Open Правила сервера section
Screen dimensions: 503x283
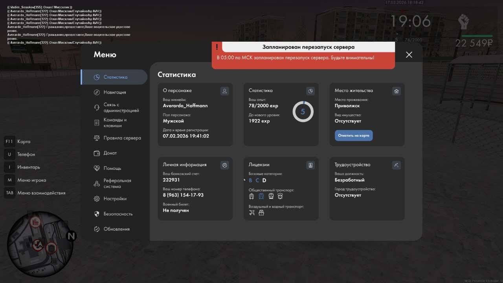coord(122,138)
